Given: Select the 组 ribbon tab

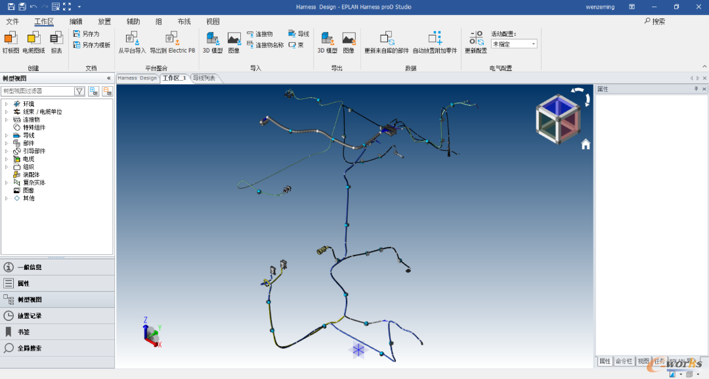Looking at the screenshot, I should [159, 21].
